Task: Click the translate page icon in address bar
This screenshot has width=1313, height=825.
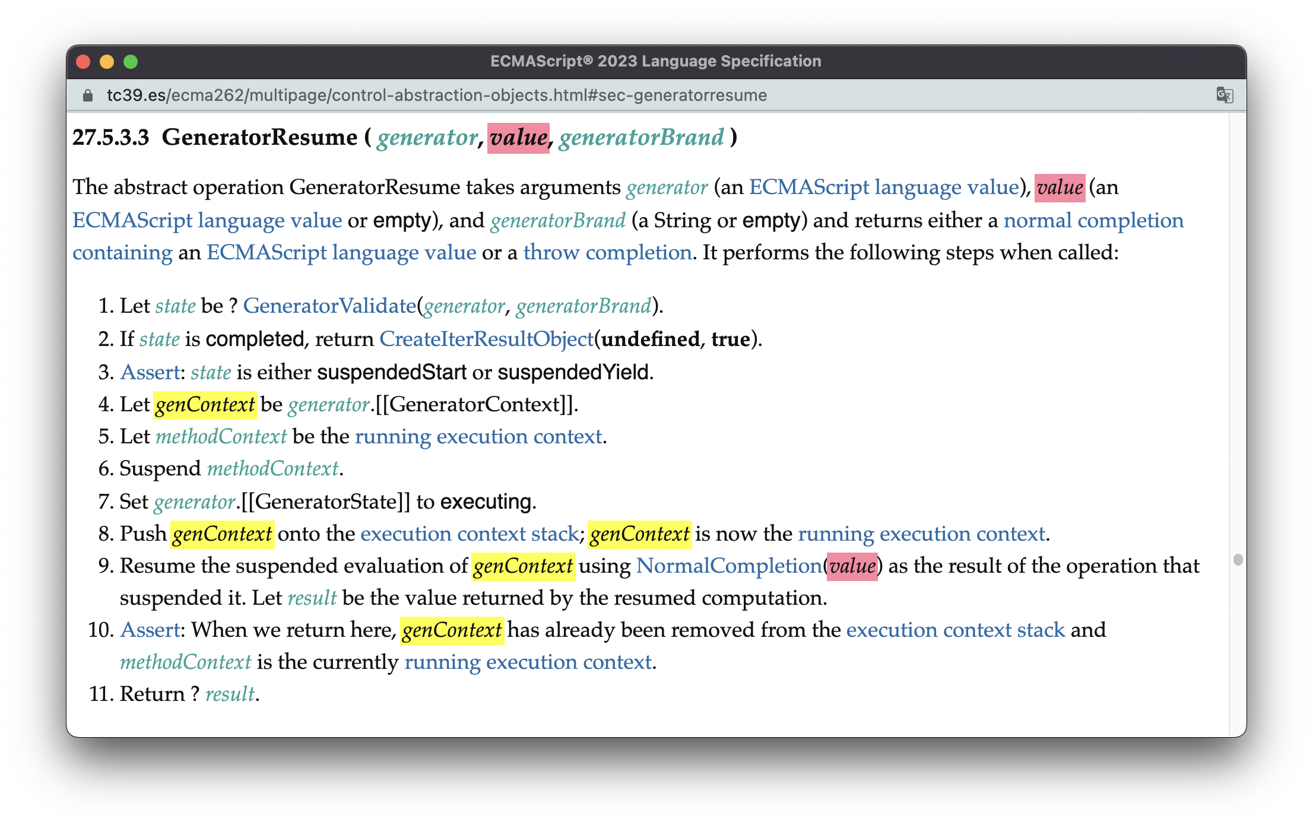Action: (x=1225, y=95)
